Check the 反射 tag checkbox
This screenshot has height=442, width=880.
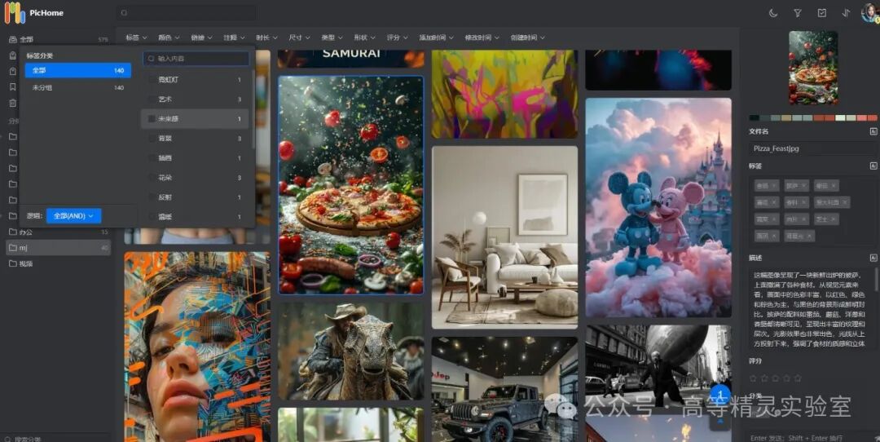tap(152, 197)
